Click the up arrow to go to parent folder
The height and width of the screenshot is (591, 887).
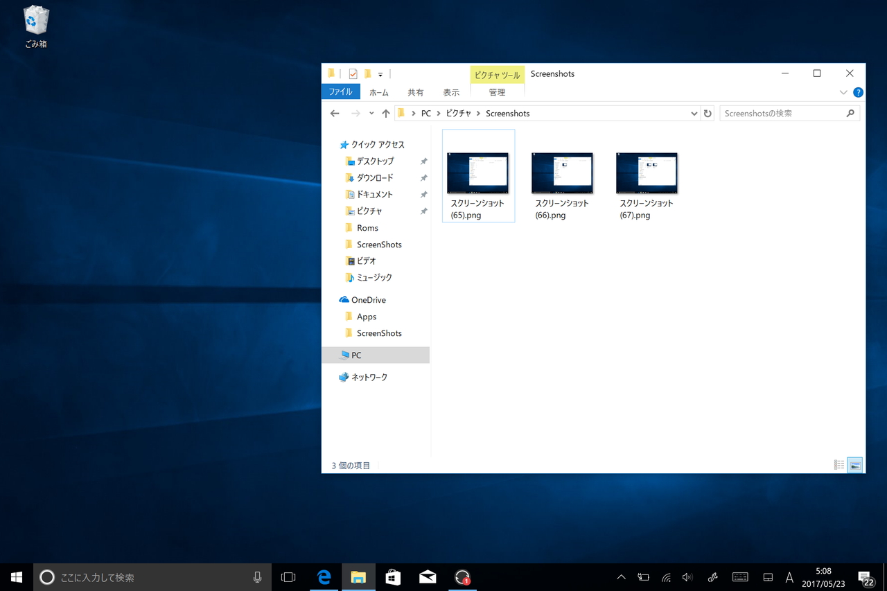pyautogui.click(x=386, y=113)
